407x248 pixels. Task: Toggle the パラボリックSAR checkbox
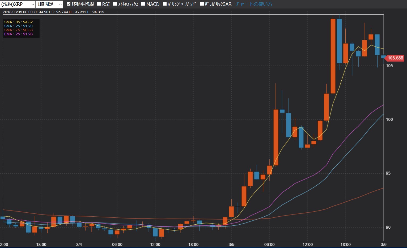(x=202, y=4)
